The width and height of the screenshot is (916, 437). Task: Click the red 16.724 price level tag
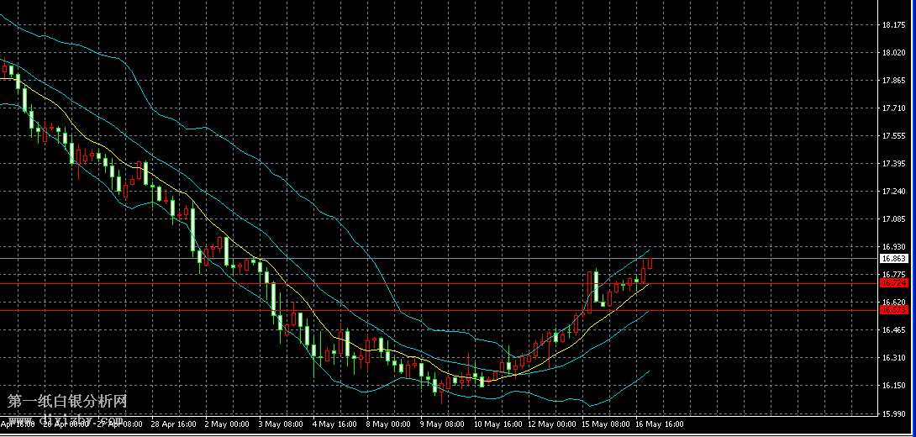892,283
